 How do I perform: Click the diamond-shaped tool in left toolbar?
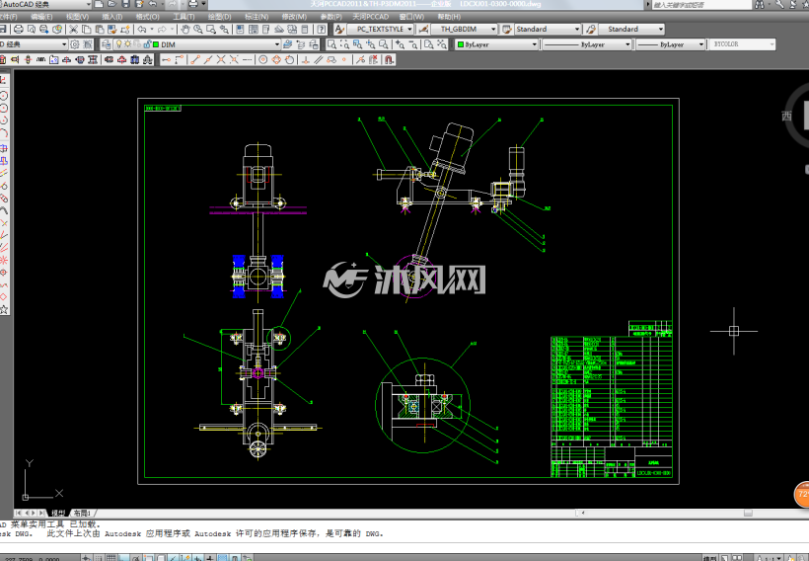[4, 297]
